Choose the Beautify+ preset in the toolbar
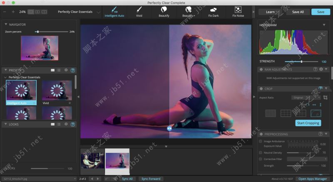 [189, 12]
